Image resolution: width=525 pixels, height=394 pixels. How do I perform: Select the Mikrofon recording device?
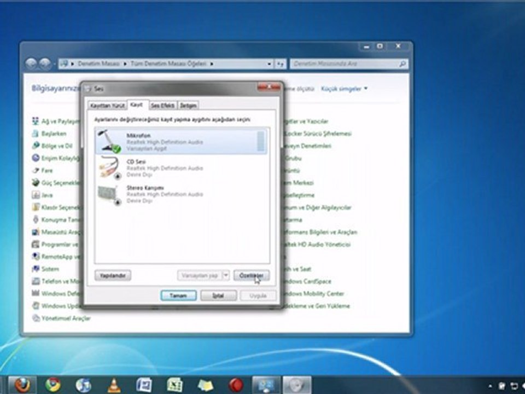[x=181, y=141]
